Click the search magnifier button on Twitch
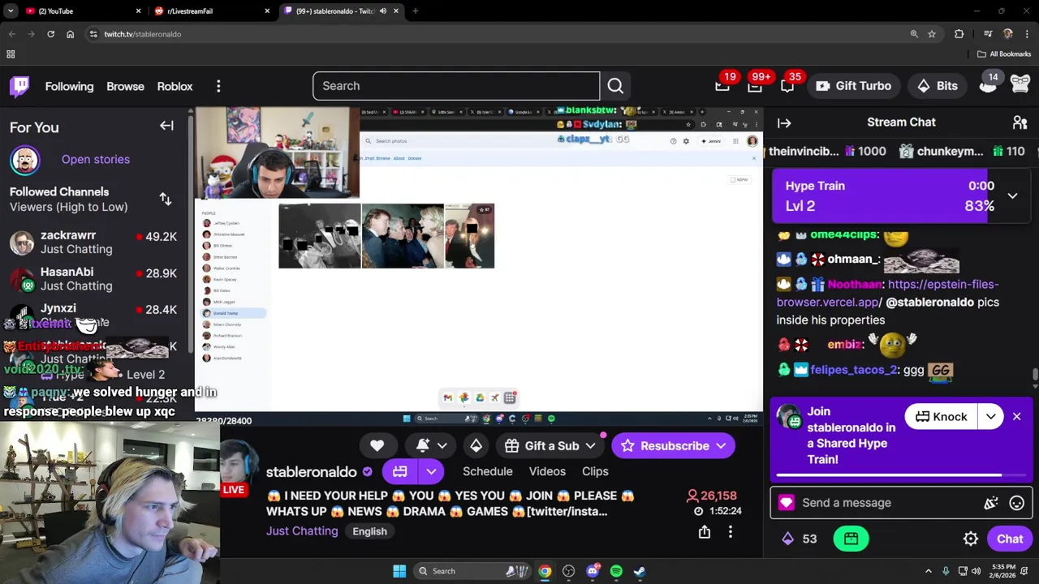The image size is (1039, 584). coord(615,86)
